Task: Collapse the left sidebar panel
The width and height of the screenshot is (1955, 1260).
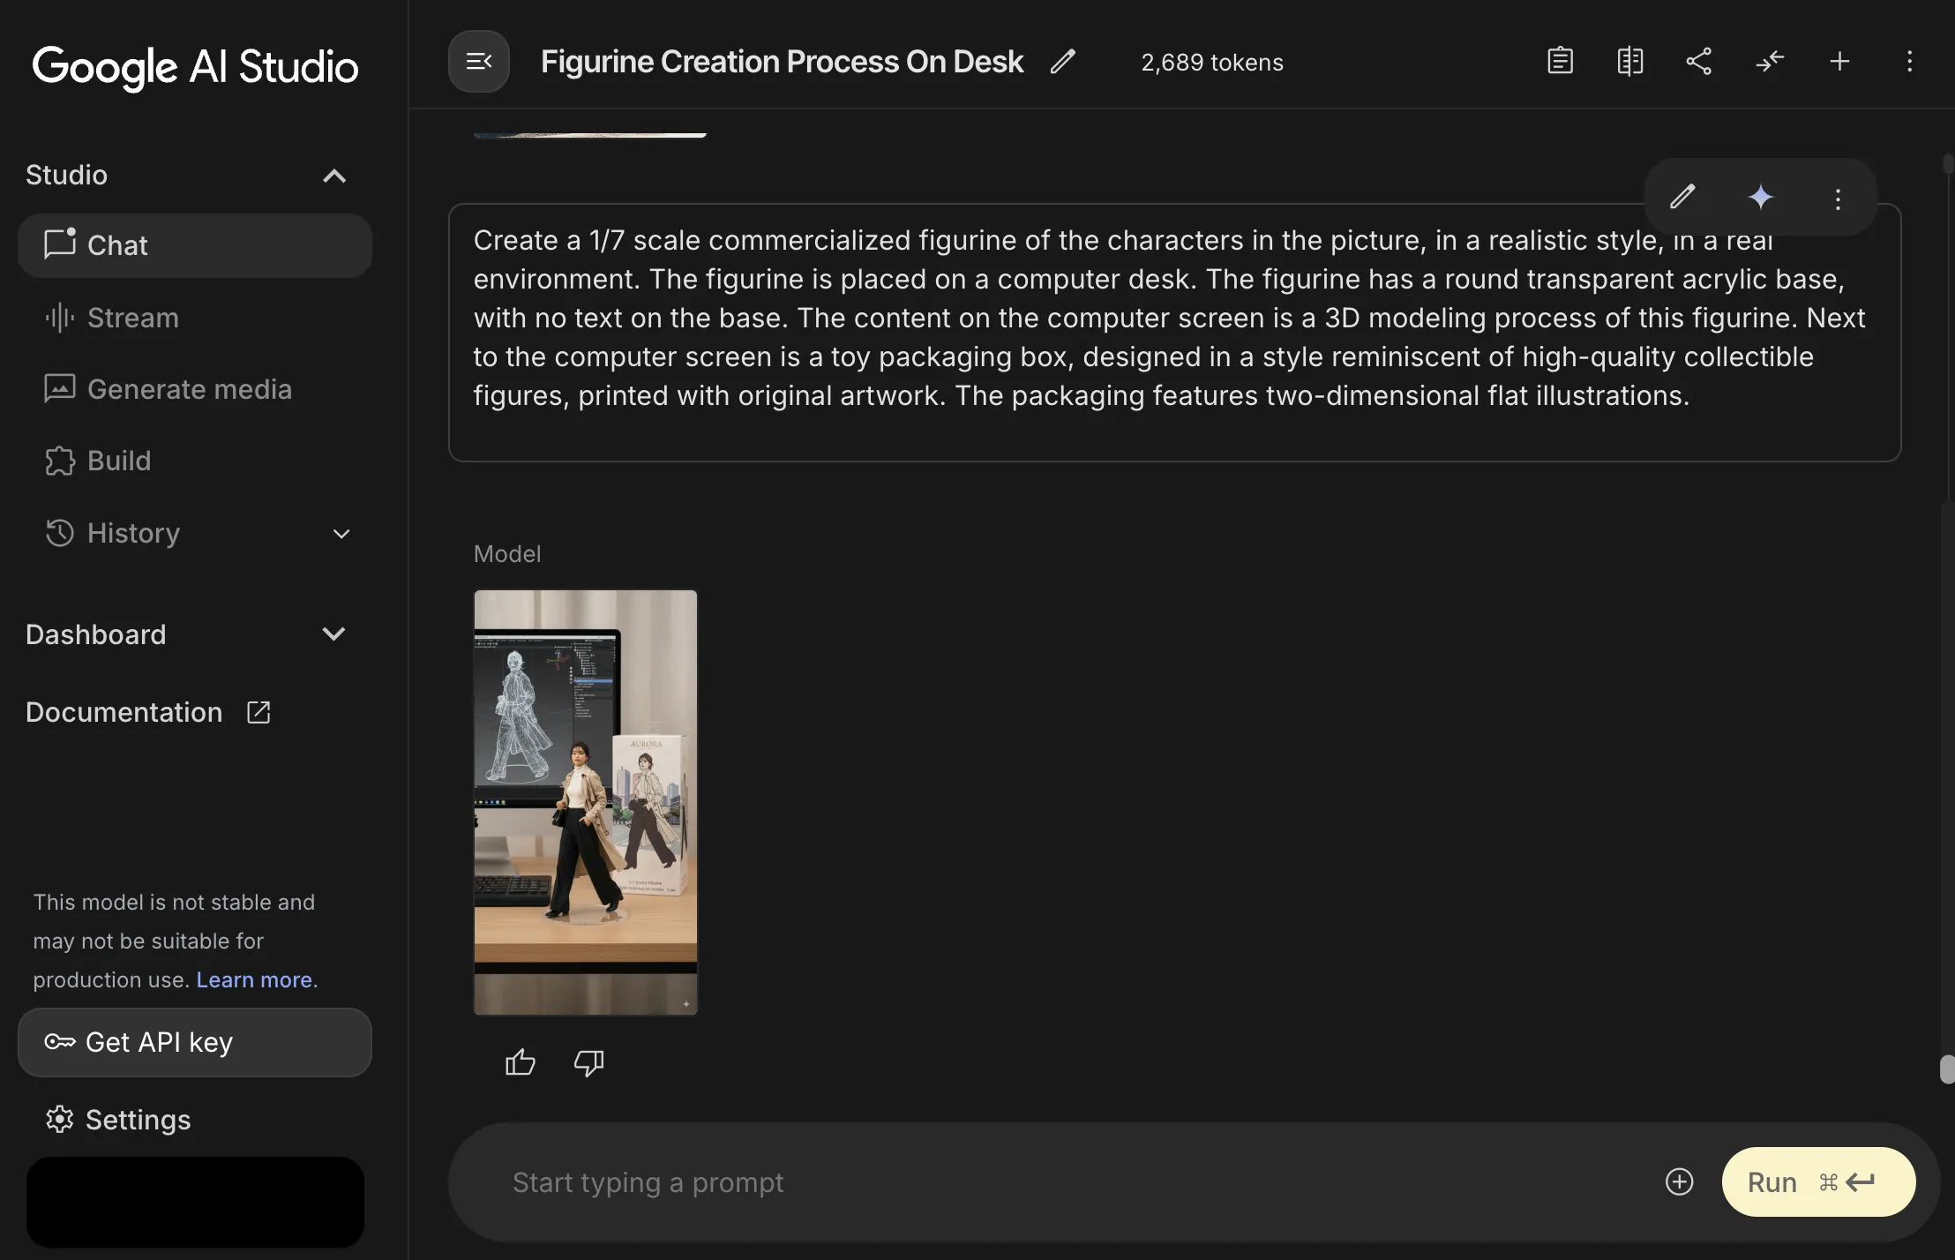Action: click(x=479, y=62)
